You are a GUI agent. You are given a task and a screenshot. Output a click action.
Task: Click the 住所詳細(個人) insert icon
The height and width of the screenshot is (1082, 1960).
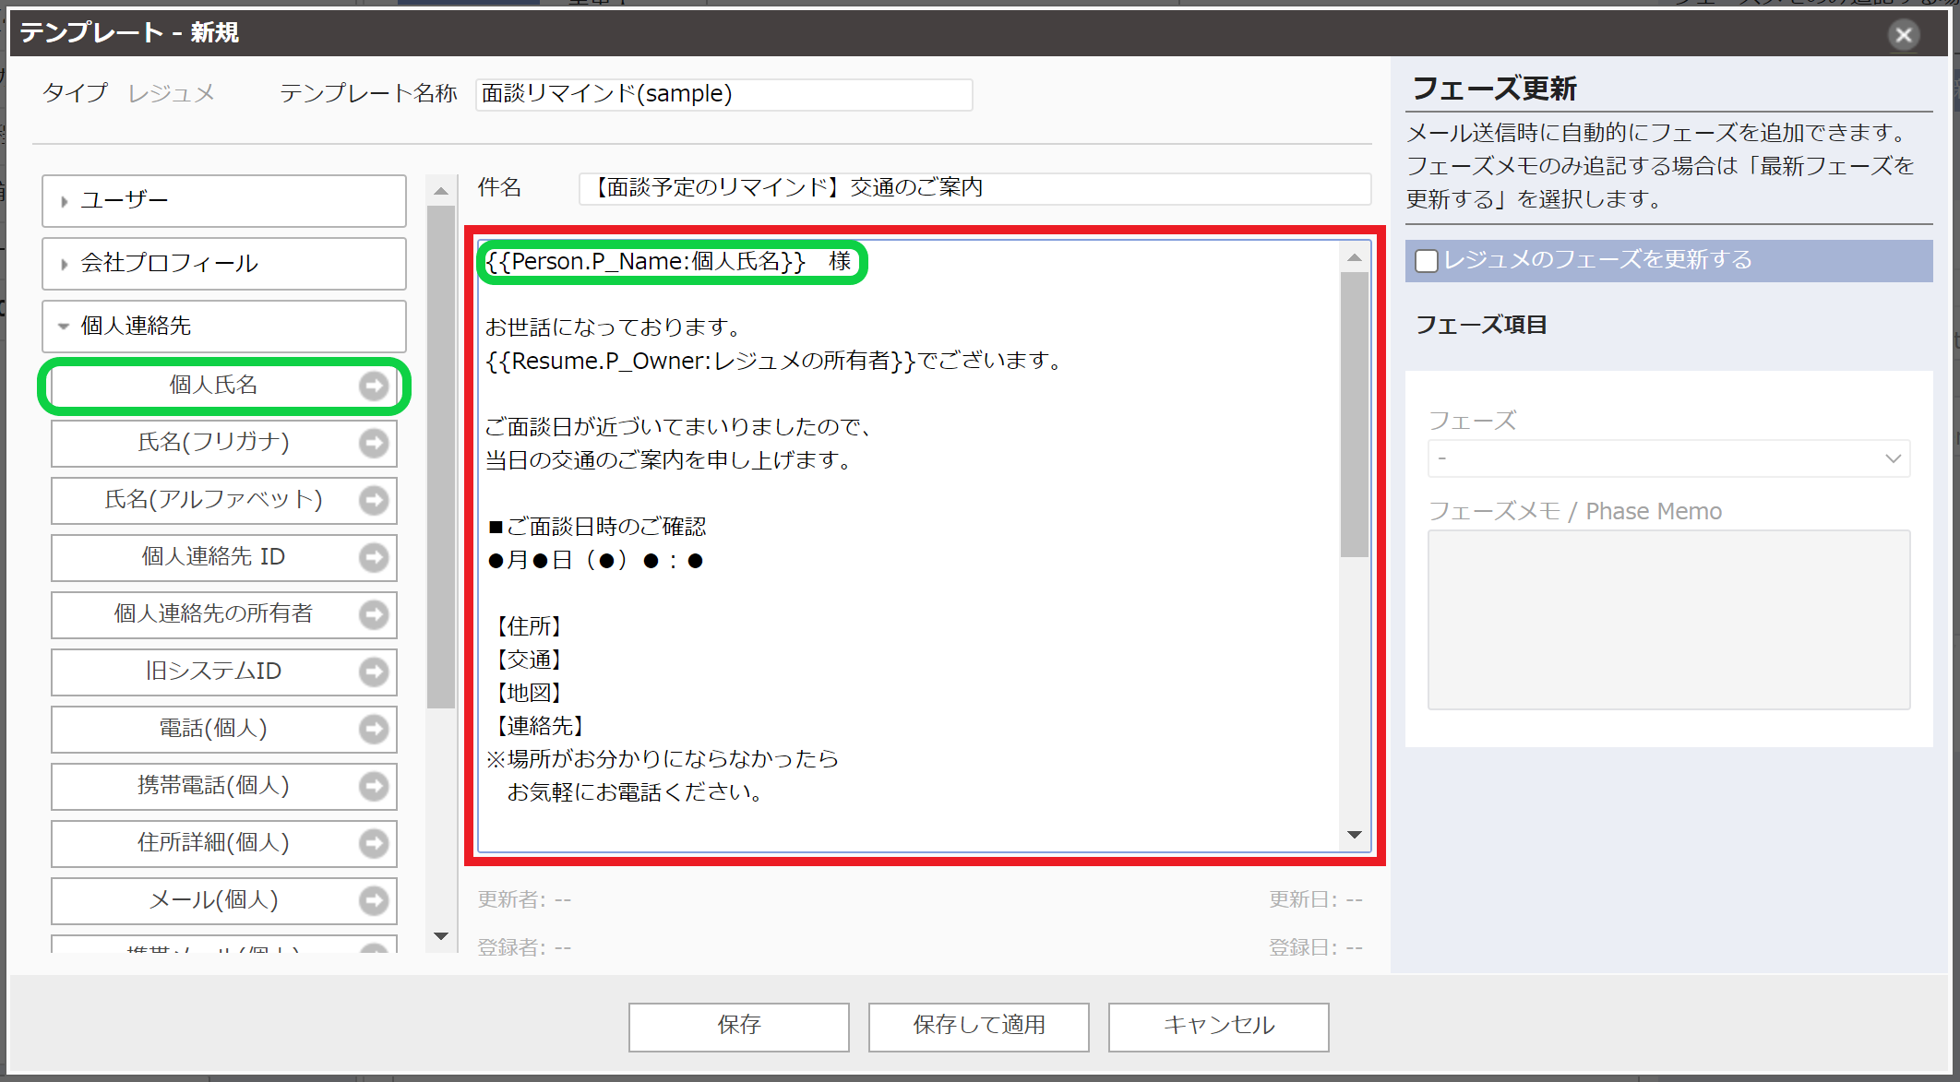[x=374, y=843]
